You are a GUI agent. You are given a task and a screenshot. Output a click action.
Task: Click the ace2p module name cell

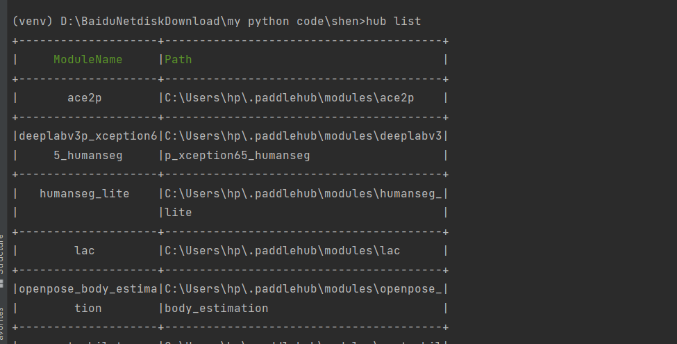tap(85, 98)
